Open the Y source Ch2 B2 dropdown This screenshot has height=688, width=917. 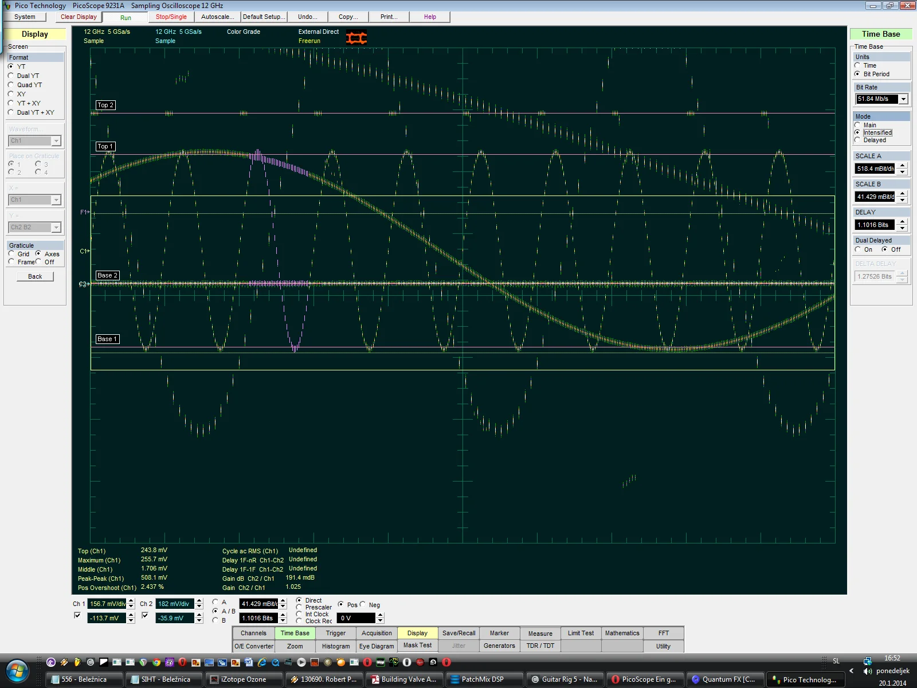point(56,228)
